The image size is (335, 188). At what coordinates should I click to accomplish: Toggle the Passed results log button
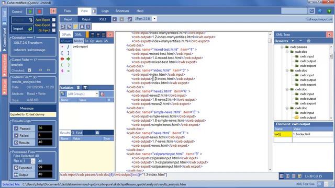(x=24, y=128)
